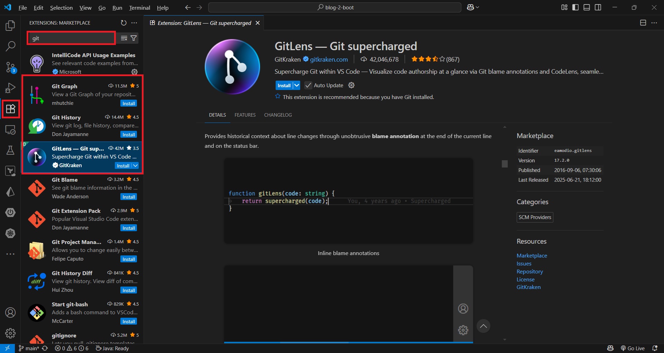Open the Run and Debug view
Screen dimensions: 664x353
click(10, 88)
